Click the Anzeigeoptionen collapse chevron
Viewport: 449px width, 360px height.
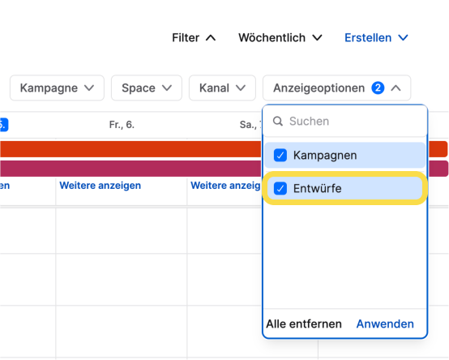[396, 88]
